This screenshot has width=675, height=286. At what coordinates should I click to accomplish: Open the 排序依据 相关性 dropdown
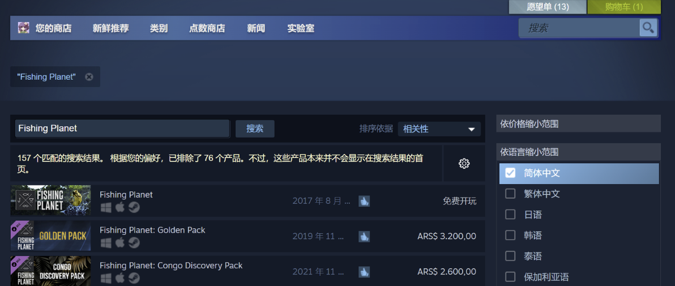tap(439, 129)
